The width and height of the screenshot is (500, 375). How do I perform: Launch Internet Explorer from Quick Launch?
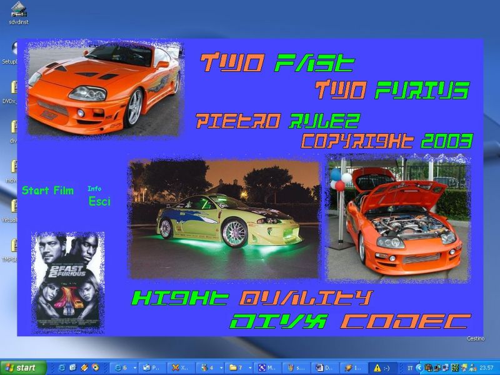tap(62, 367)
